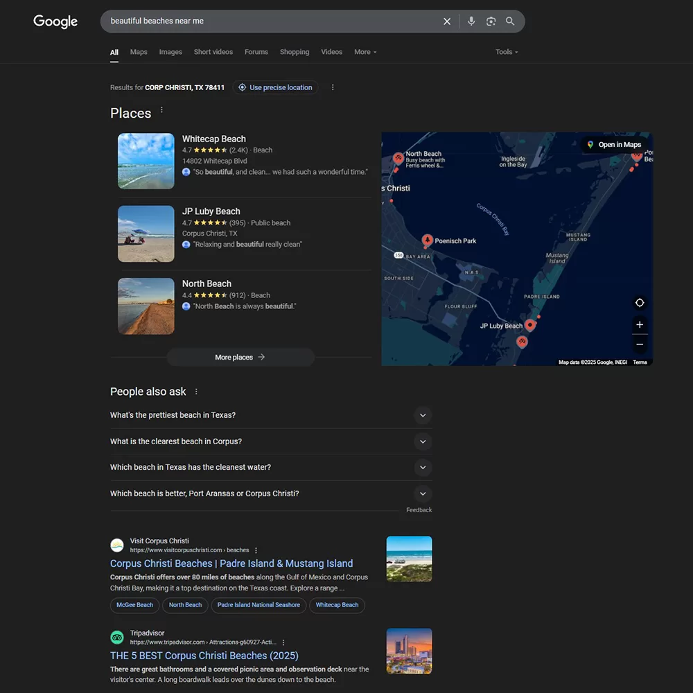The height and width of the screenshot is (693, 693).
Task: Zoom in on the map
Action: coord(639,325)
